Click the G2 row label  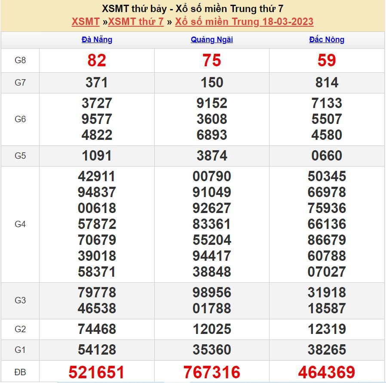tap(20, 329)
